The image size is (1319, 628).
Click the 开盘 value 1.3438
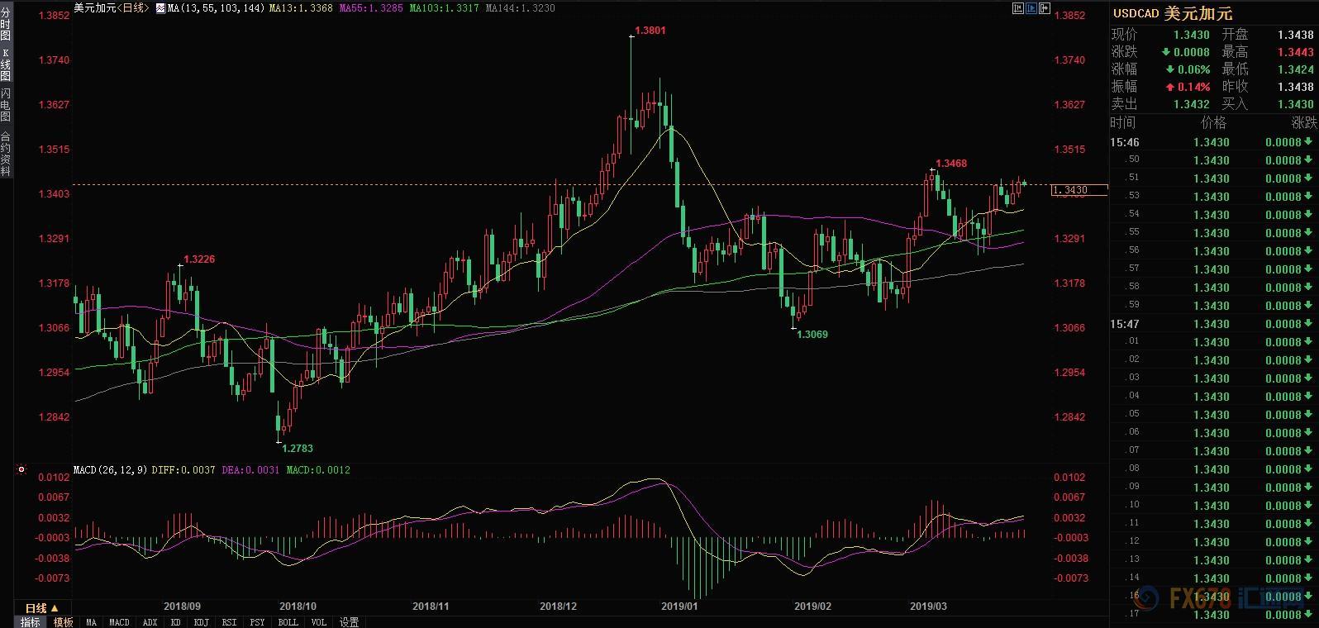click(x=1295, y=35)
